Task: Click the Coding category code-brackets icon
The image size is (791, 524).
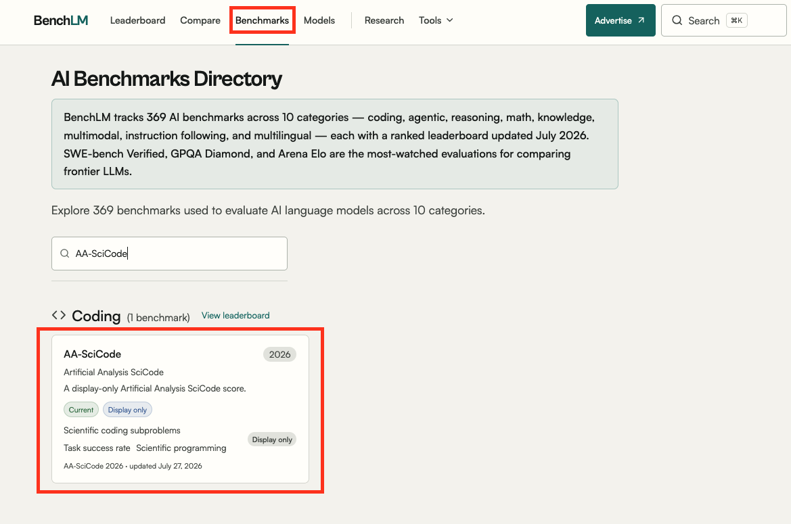Action: click(x=59, y=315)
